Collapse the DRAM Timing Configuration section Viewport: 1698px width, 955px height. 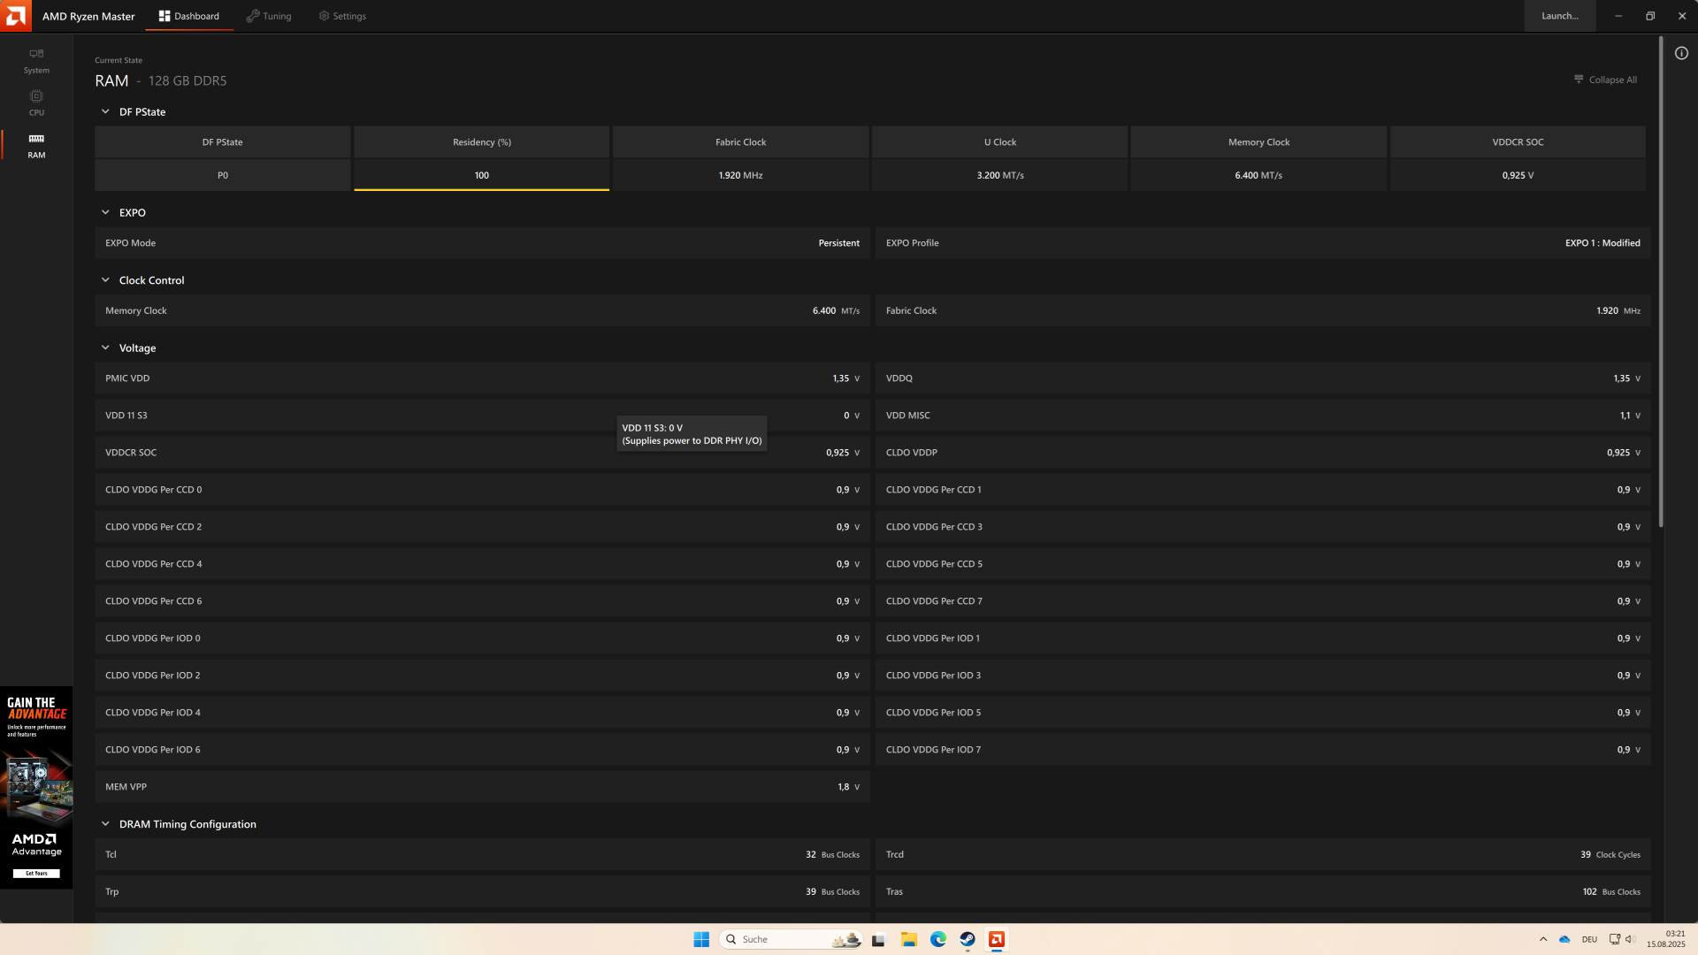pyautogui.click(x=105, y=823)
